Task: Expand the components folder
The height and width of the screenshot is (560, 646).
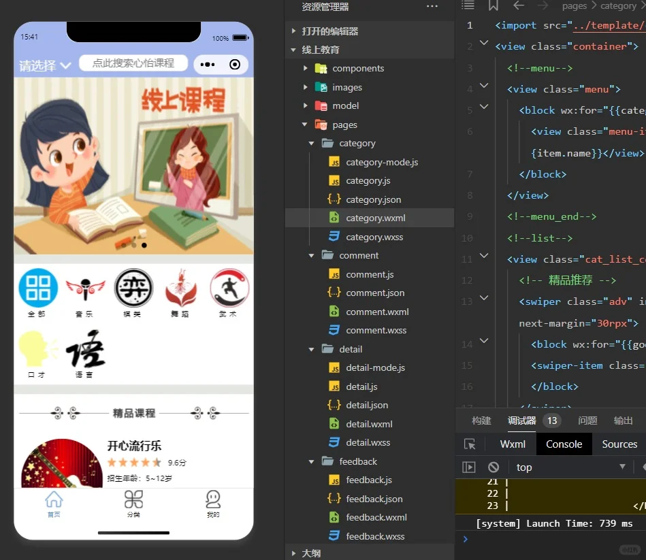Action: pyautogui.click(x=304, y=68)
